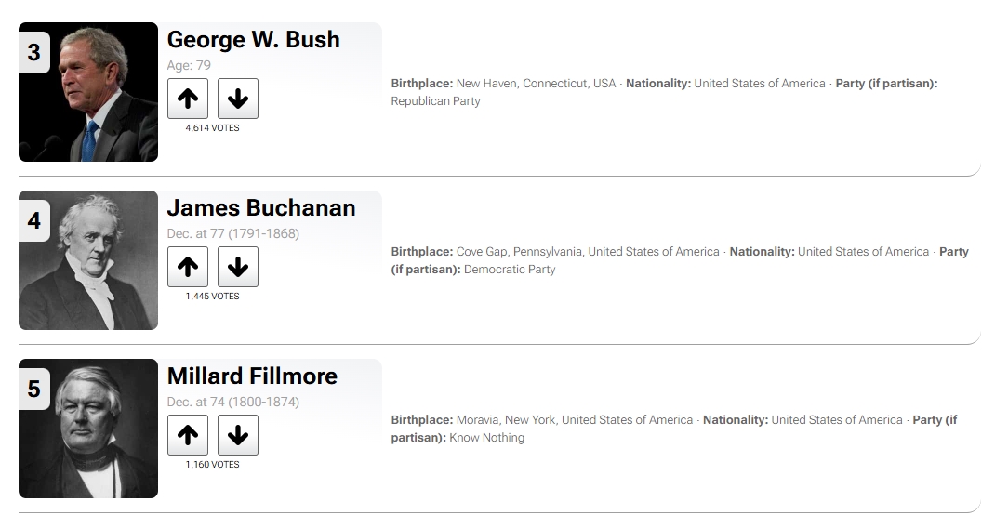
Task: Upvote George W. Bush
Action: (188, 99)
